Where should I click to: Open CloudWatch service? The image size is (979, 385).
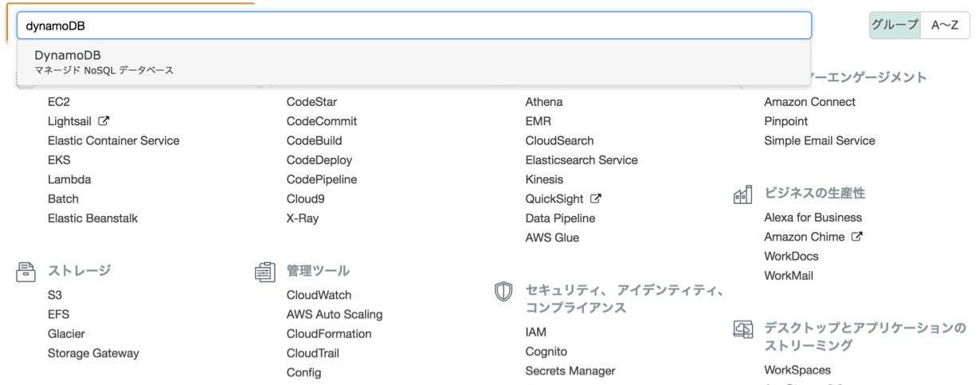[x=319, y=295]
